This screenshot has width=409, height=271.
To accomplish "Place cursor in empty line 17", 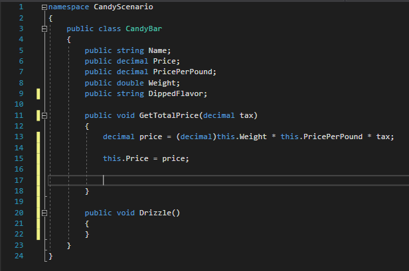I will click(199, 180).
